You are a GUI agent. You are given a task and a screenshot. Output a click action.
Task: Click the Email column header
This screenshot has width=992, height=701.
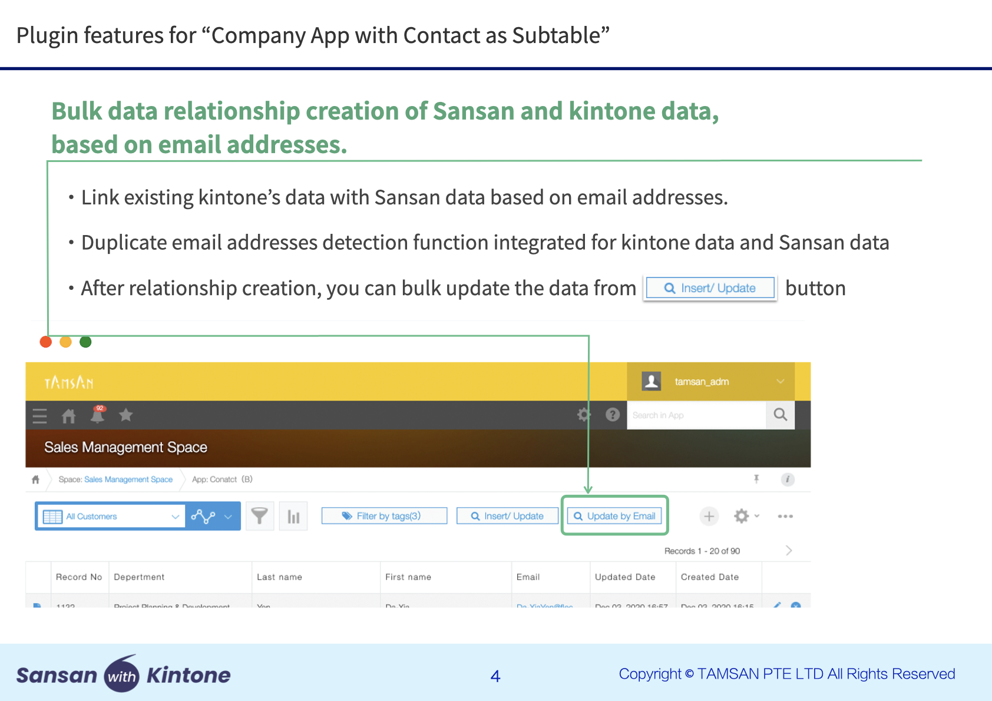pyautogui.click(x=528, y=577)
